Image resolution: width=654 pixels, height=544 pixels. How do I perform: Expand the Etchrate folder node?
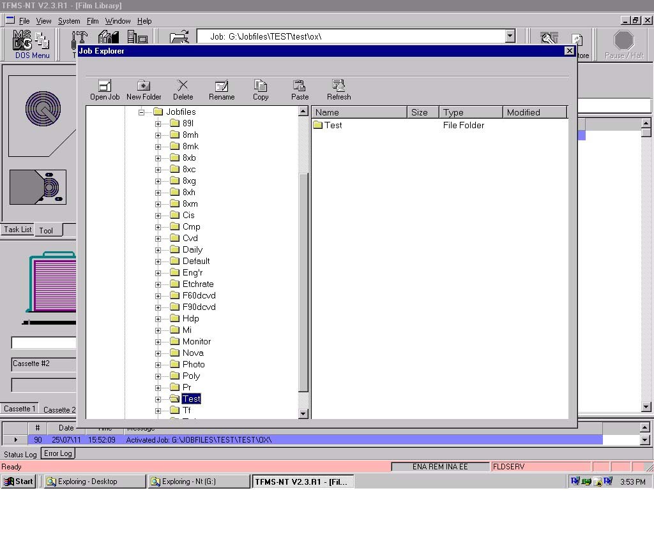tap(158, 284)
